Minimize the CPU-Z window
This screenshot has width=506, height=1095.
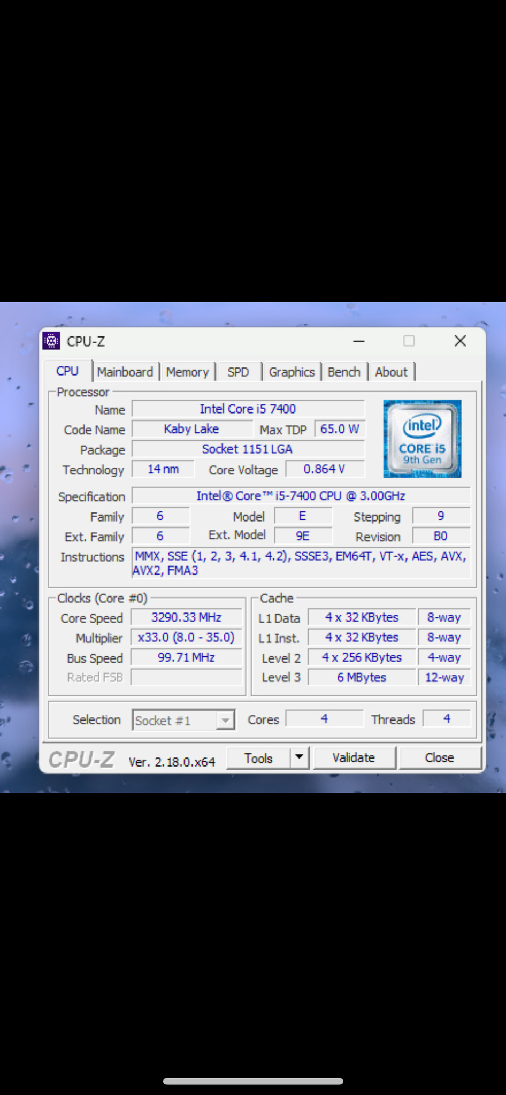(359, 341)
